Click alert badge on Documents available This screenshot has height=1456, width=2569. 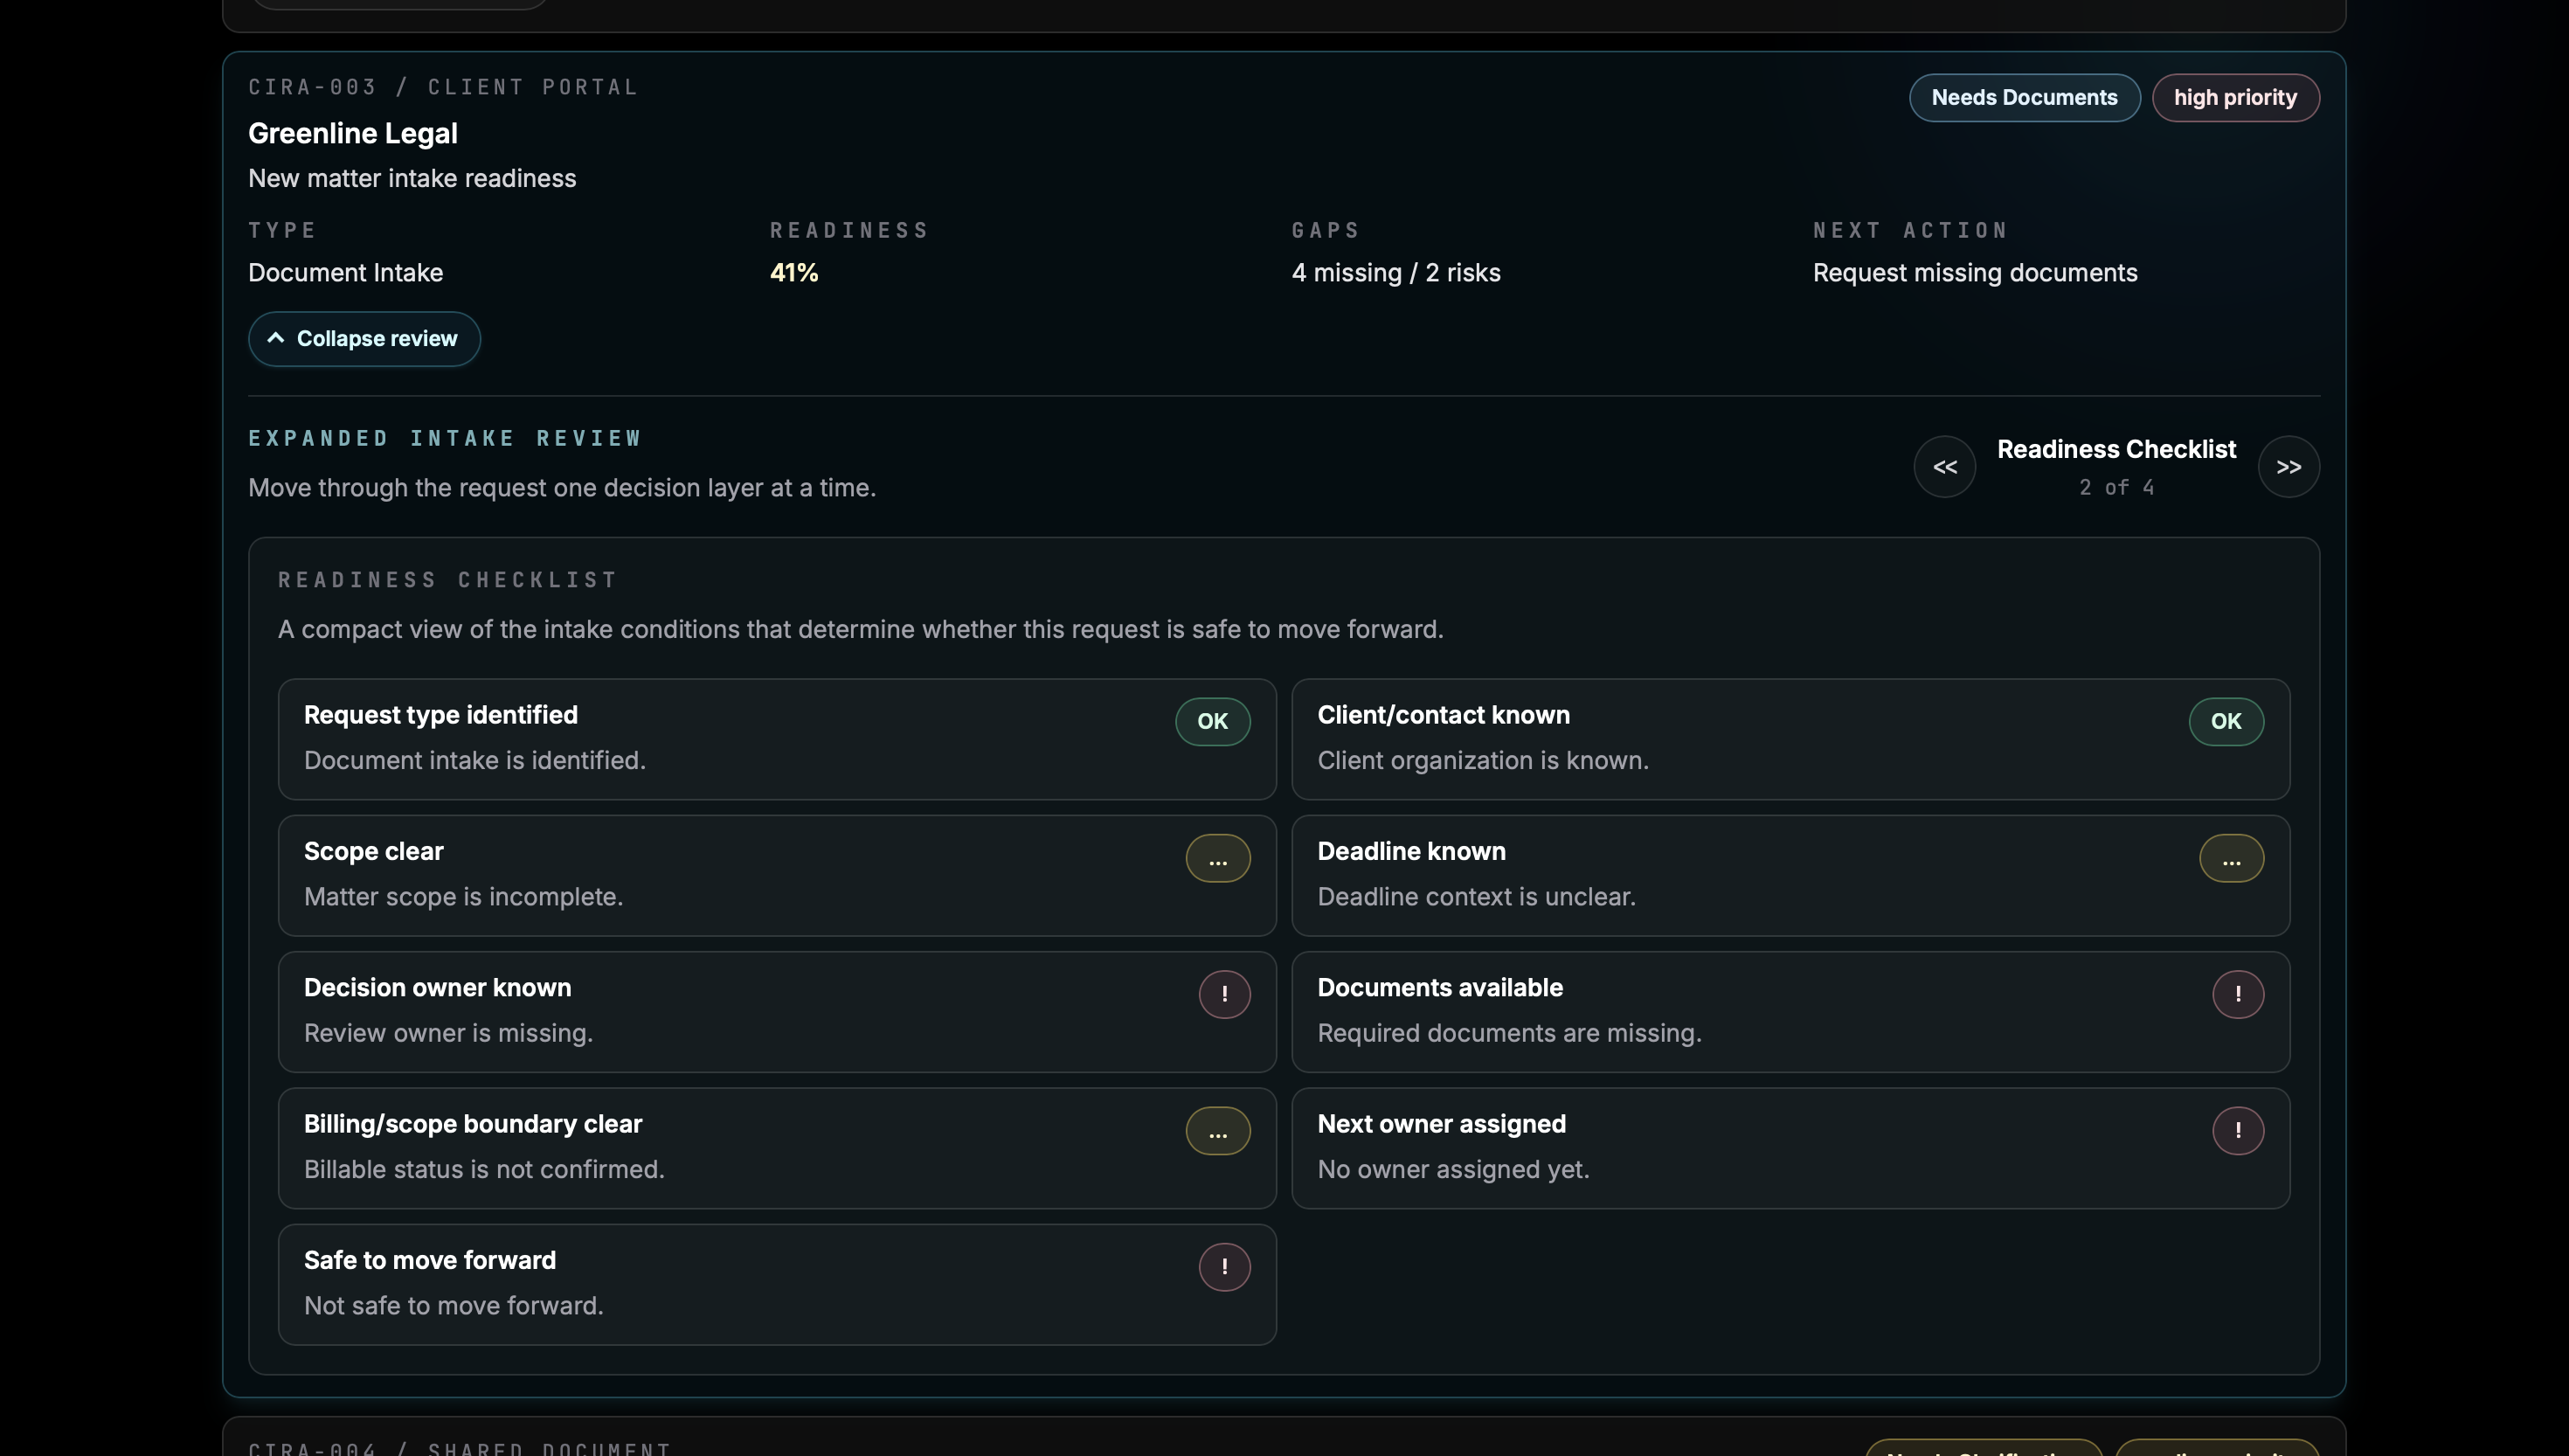coord(2238,994)
